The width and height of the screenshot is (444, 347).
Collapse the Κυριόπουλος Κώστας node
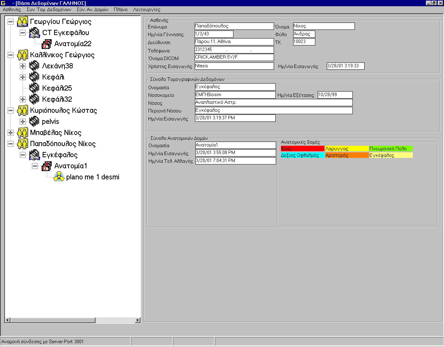pyautogui.click(x=10, y=110)
